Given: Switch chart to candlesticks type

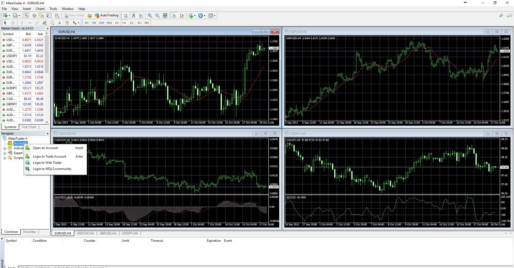Looking at the screenshot, I should (x=134, y=16).
